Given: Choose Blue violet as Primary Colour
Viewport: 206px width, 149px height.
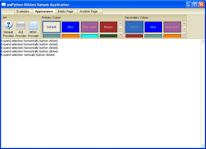Looking at the screenshot, I should tap(90, 27).
